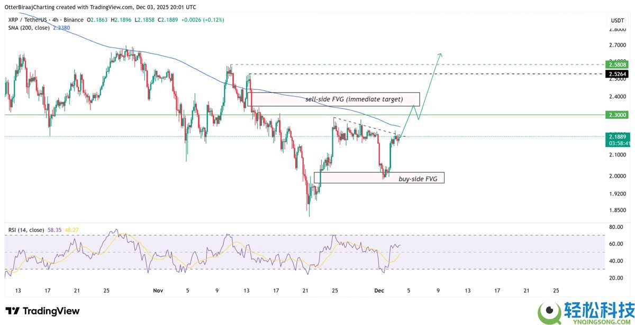Click the Nov date on time axis
635x325 pixels.
coord(158,291)
